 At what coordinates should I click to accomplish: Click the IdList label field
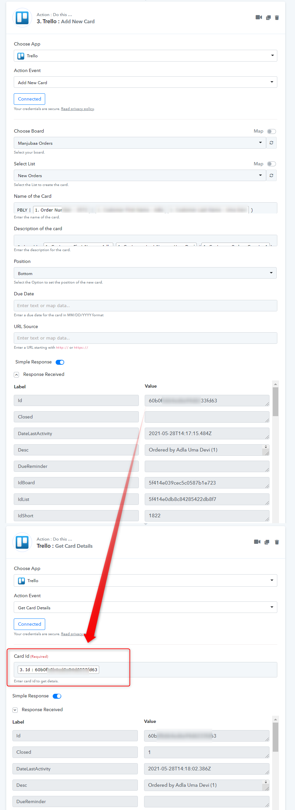[76, 499]
